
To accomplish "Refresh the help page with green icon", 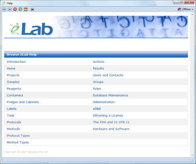I will click(20, 9).
